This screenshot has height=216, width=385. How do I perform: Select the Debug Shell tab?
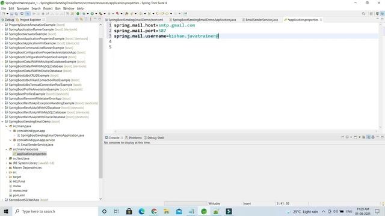[154, 137]
